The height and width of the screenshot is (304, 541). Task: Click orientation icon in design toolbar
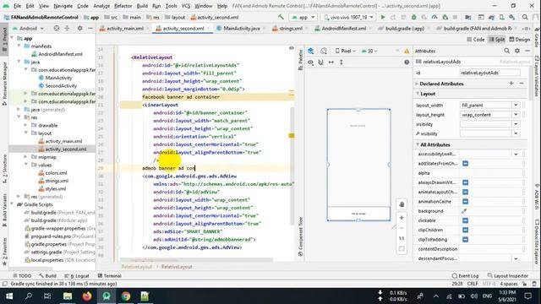(x=324, y=51)
